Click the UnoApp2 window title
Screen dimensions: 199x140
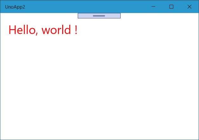click(15, 7)
